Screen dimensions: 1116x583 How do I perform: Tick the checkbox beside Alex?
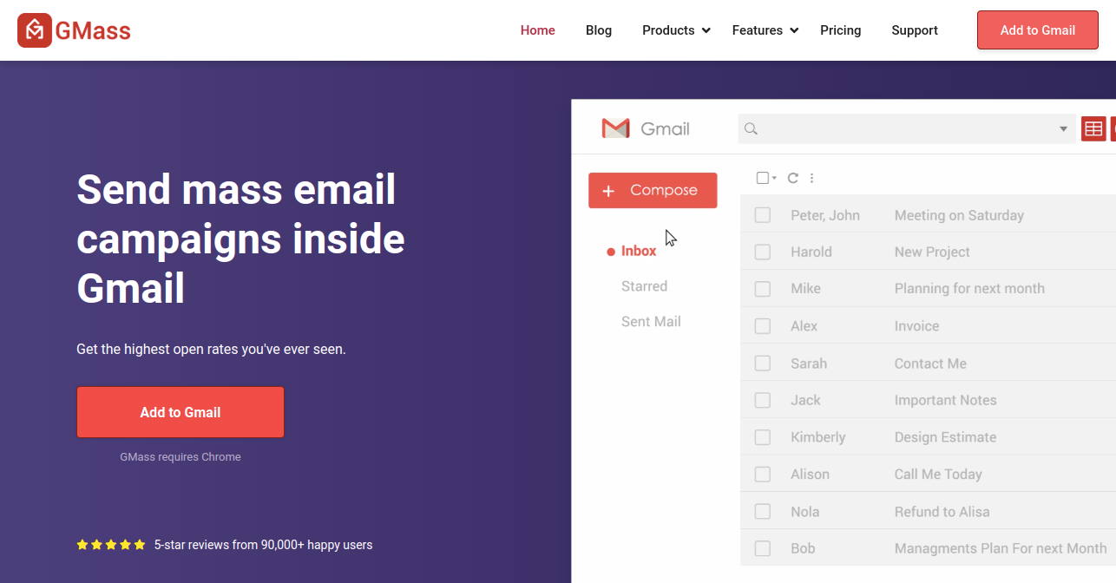763,326
